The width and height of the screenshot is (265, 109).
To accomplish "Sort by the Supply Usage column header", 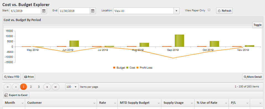I will tap(174, 103).
